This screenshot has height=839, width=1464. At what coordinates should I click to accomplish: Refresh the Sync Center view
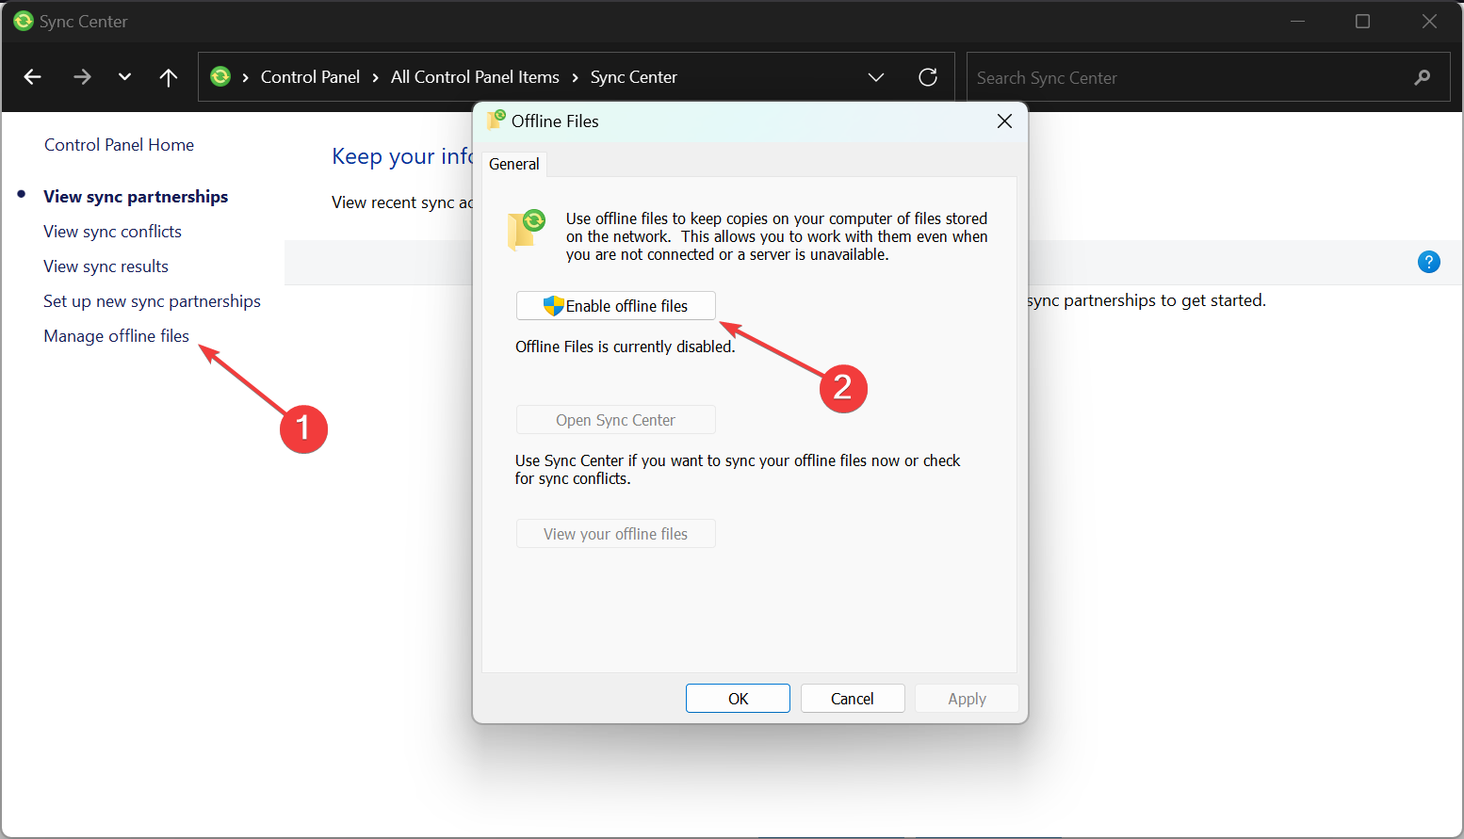[928, 77]
